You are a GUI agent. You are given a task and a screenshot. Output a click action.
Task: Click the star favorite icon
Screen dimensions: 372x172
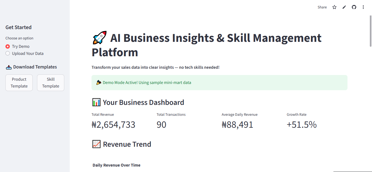click(334, 7)
